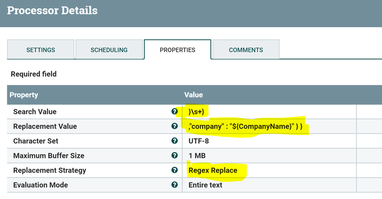Show help for Character Set property
382x199 pixels.
[175, 141]
